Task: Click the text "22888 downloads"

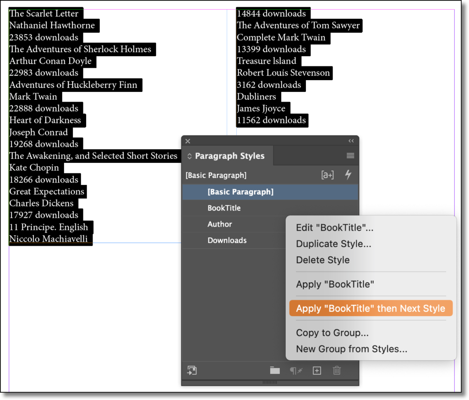Action: tap(44, 108)
